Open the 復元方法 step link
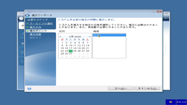The height and width of the screenshot is (105, 187). [x=35, y=27]
